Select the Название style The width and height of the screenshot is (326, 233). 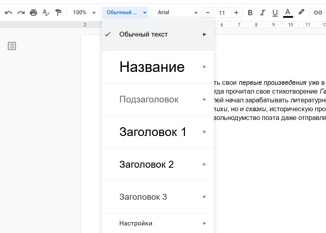tap(152, 67)
